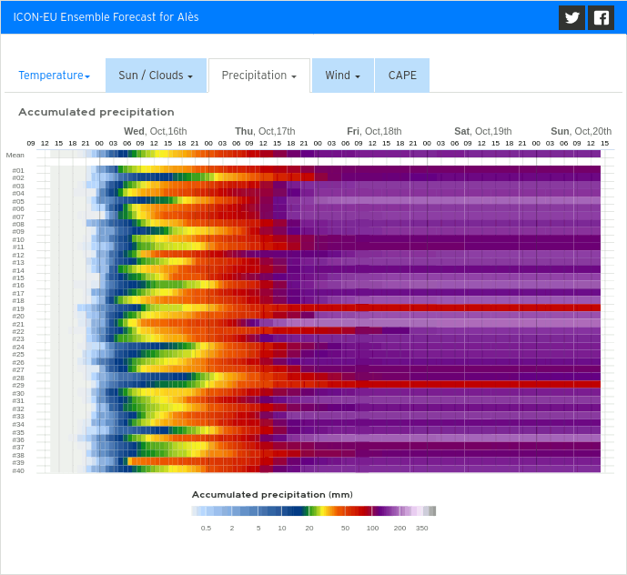Select the Sat, Oct,19th date label
The height and width of the screenshot is (575, 627).
(482, 131)
